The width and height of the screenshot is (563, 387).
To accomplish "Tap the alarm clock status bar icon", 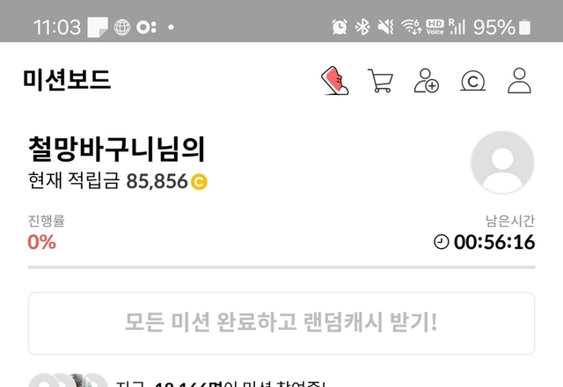I will pos(340,27).
